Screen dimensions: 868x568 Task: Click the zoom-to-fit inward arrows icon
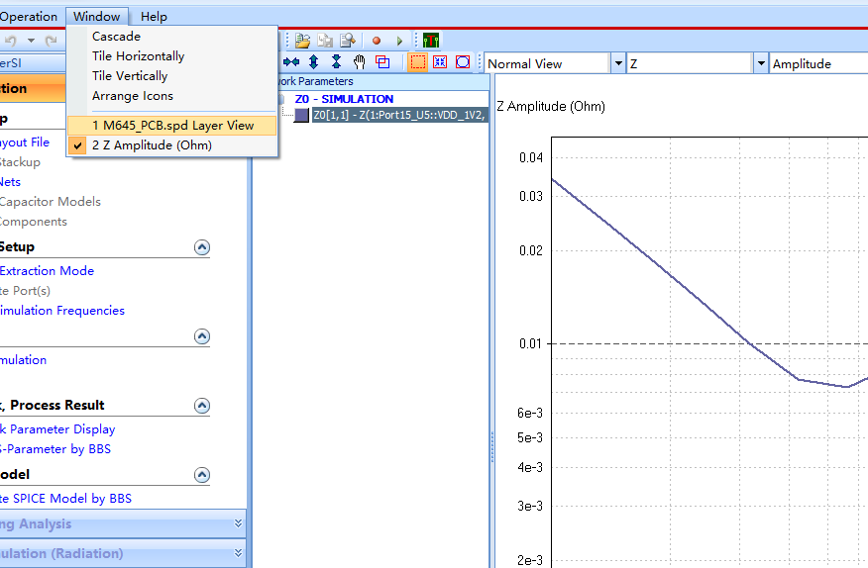pyautogui.click(x=440, y=62)
